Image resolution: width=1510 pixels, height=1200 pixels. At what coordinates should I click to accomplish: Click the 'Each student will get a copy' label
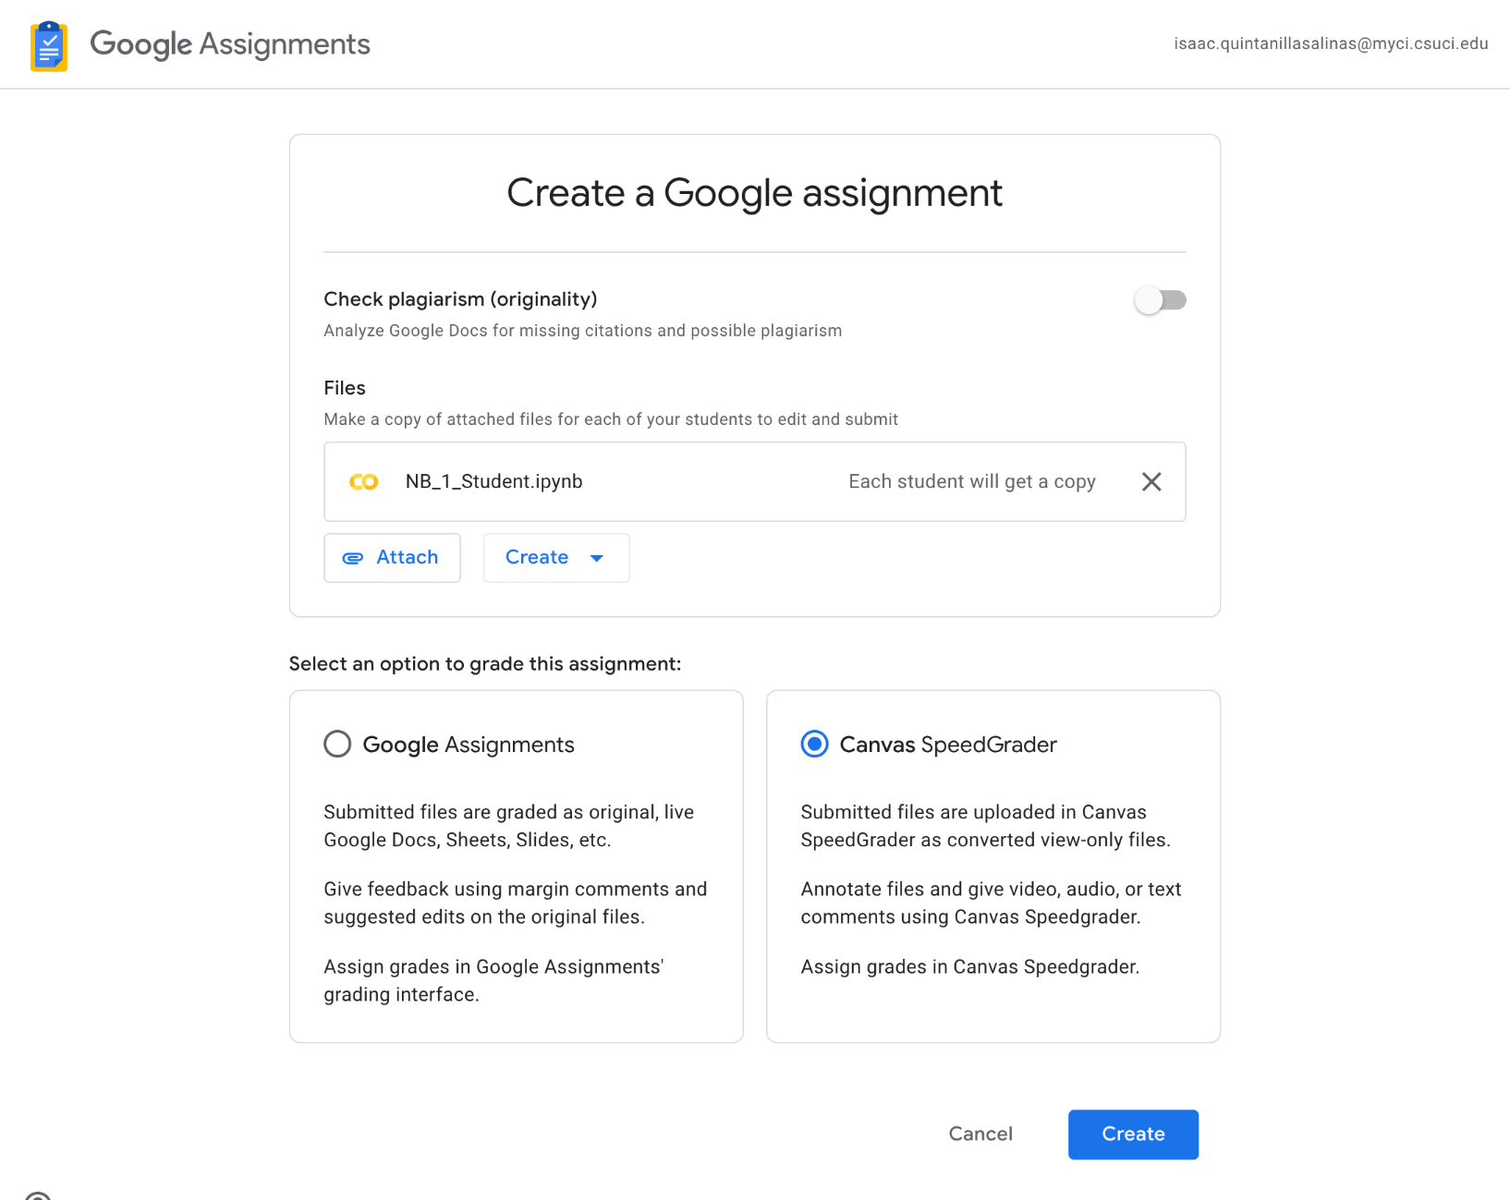point(971,481)
